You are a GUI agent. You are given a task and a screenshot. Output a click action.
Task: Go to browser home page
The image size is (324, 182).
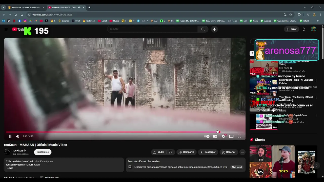tap(22, 15)
